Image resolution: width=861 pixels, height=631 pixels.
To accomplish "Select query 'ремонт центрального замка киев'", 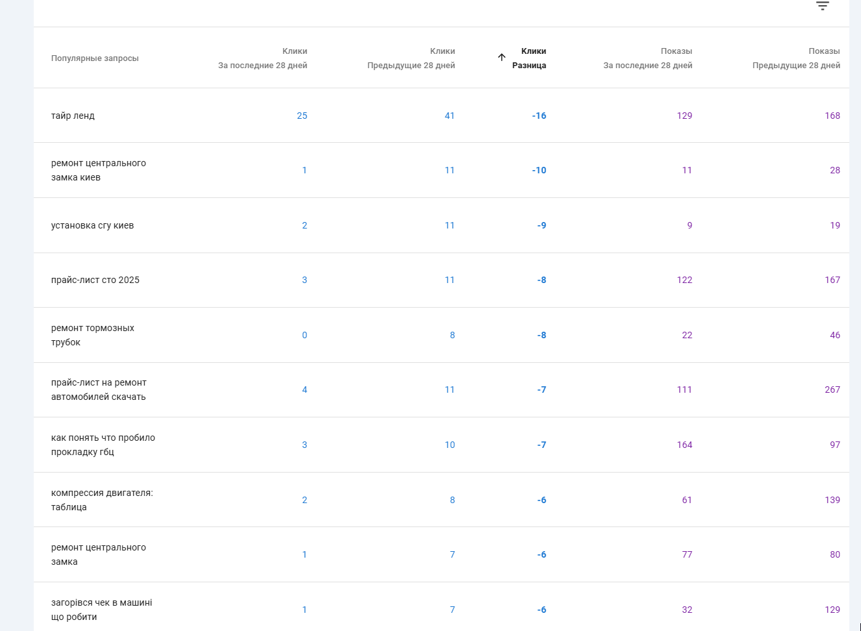I will [98, 170].
